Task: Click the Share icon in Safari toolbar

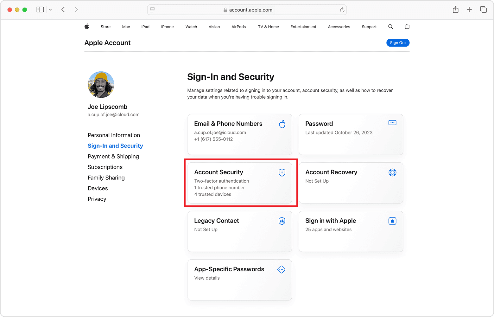Action: (x=456, y=10)
